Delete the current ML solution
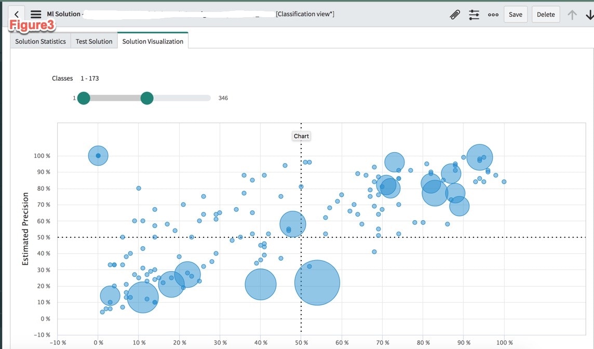This screenshot has height=349, width=594. [545, 14]
